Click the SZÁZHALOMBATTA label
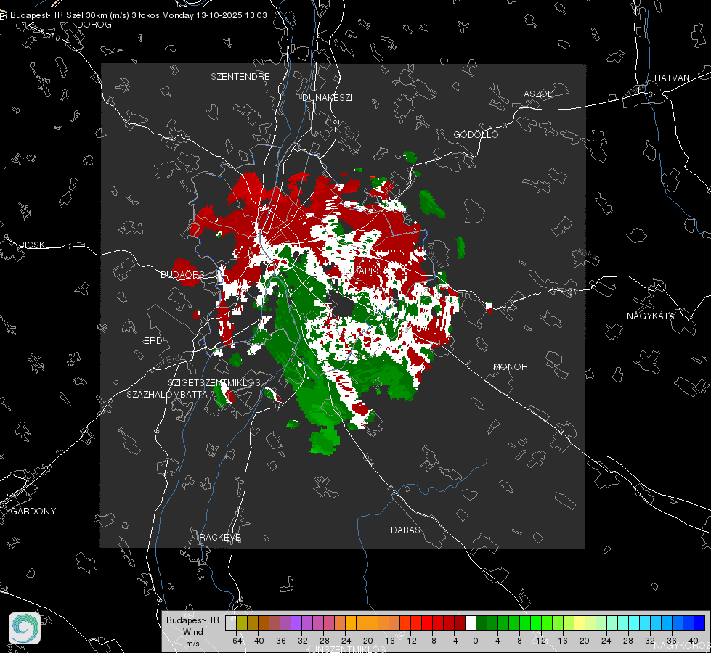This screenshot has height=653, width=711. (x=166, y=394)
